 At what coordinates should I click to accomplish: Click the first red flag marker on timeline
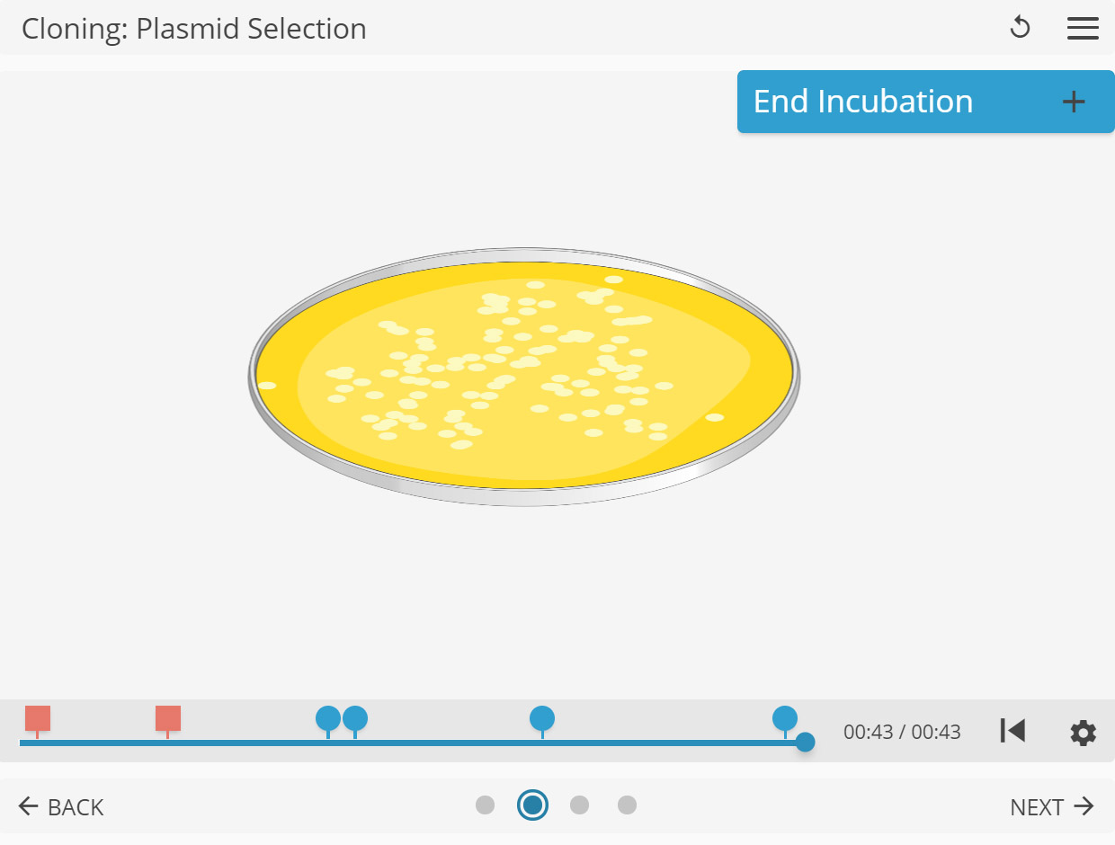point(37,718)
